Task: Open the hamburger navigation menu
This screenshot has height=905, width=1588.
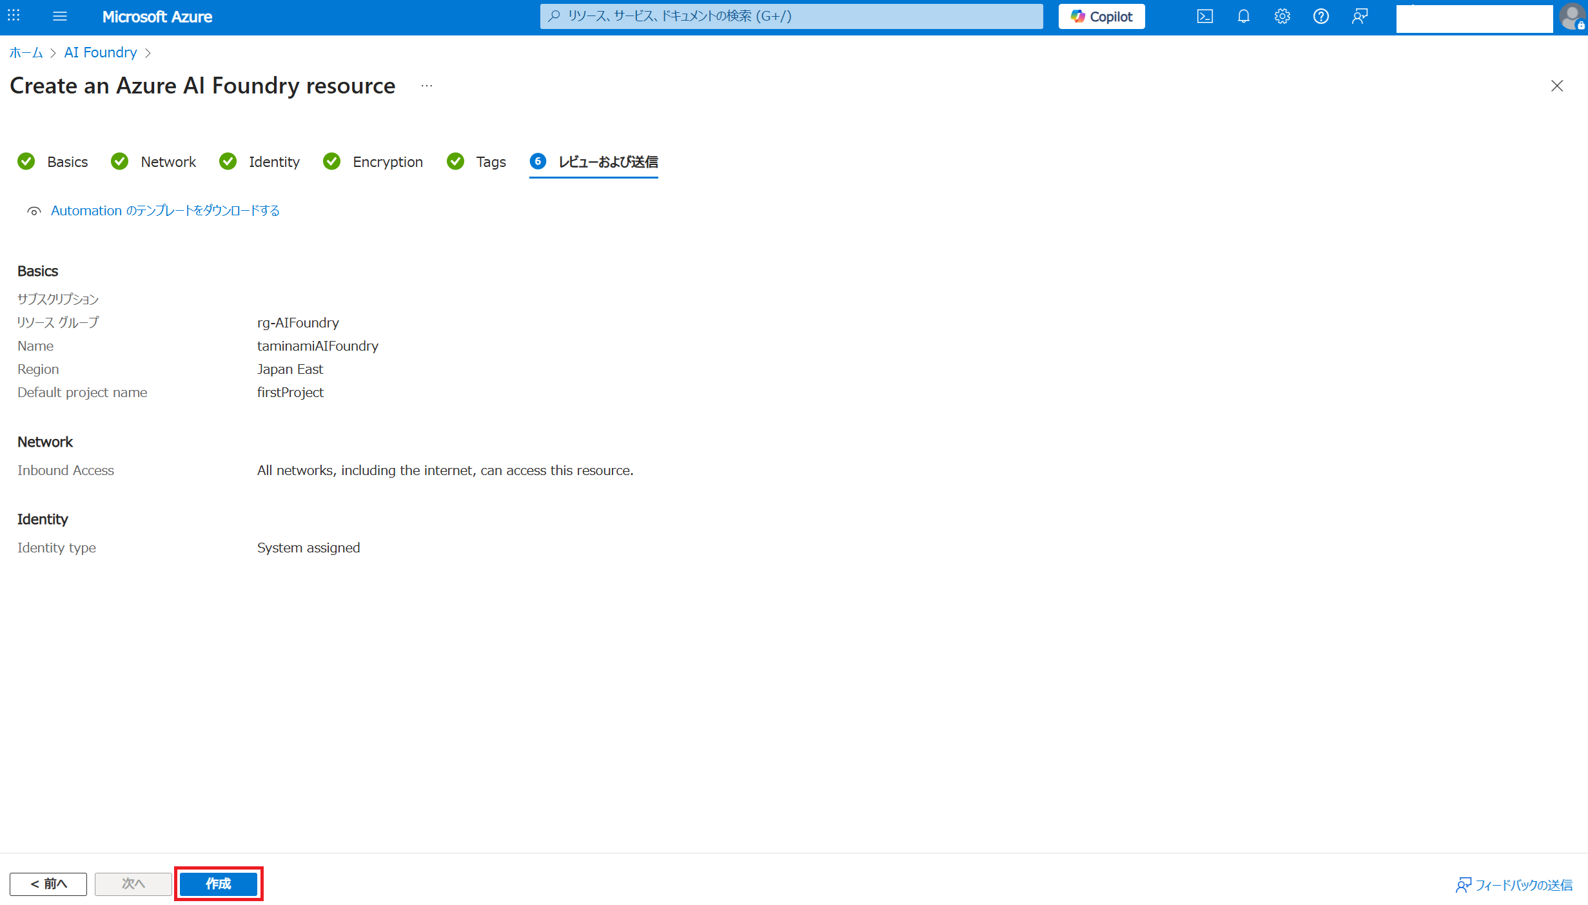Action: tap(59, 16)
